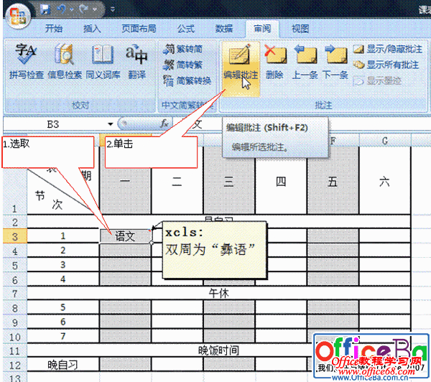Click the 午休 merged row
431x382 pixels.
point(219,293)
